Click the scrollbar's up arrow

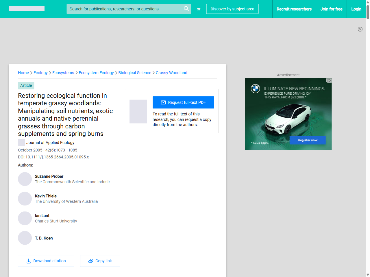[368, 2]
